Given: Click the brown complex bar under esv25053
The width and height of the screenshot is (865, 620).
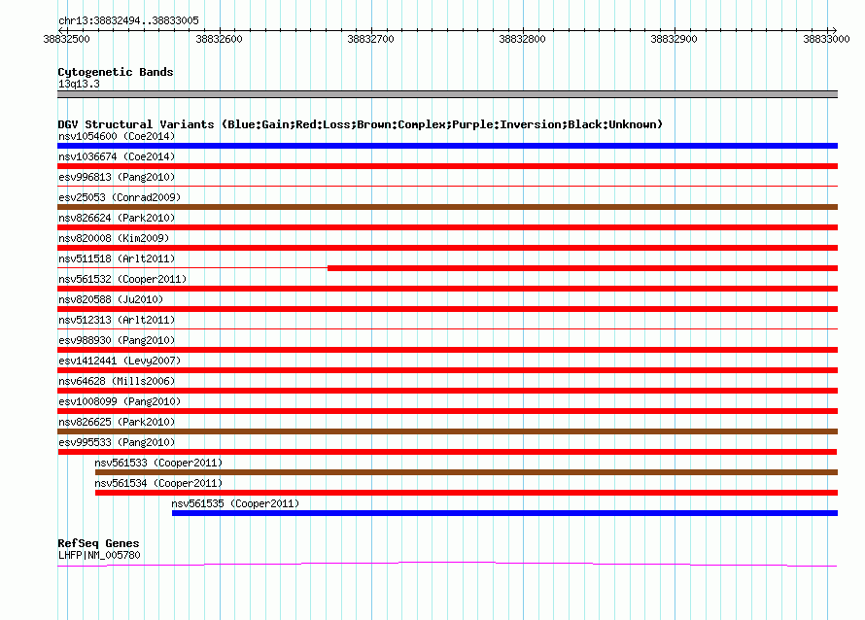Looking at the screenshot, I should (447, 207).
